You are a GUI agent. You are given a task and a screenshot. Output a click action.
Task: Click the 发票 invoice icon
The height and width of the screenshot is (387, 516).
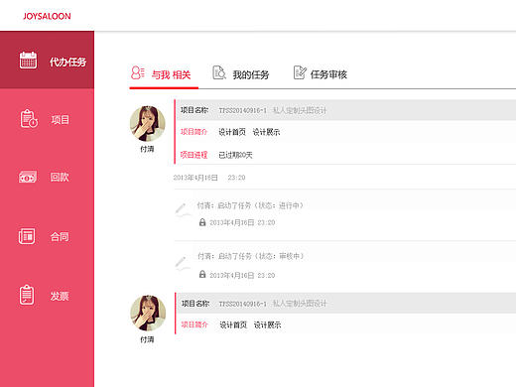point(27,295)
